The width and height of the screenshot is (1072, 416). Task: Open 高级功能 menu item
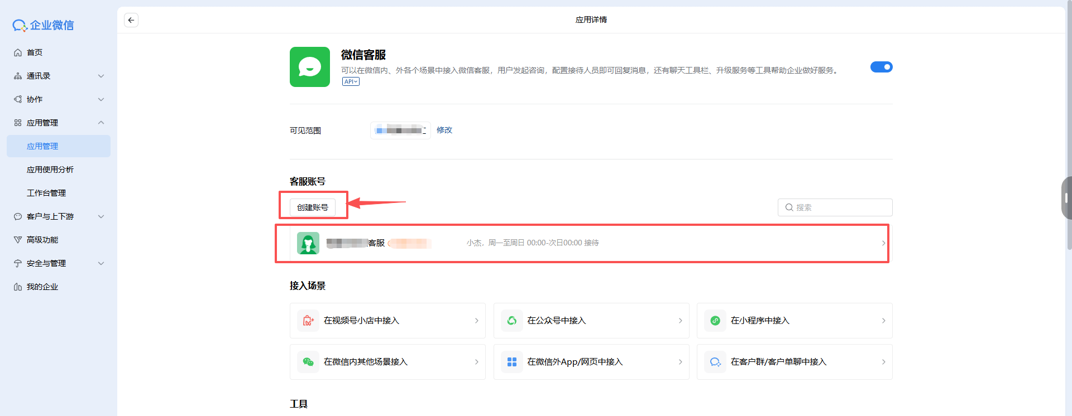coord(59,240)
